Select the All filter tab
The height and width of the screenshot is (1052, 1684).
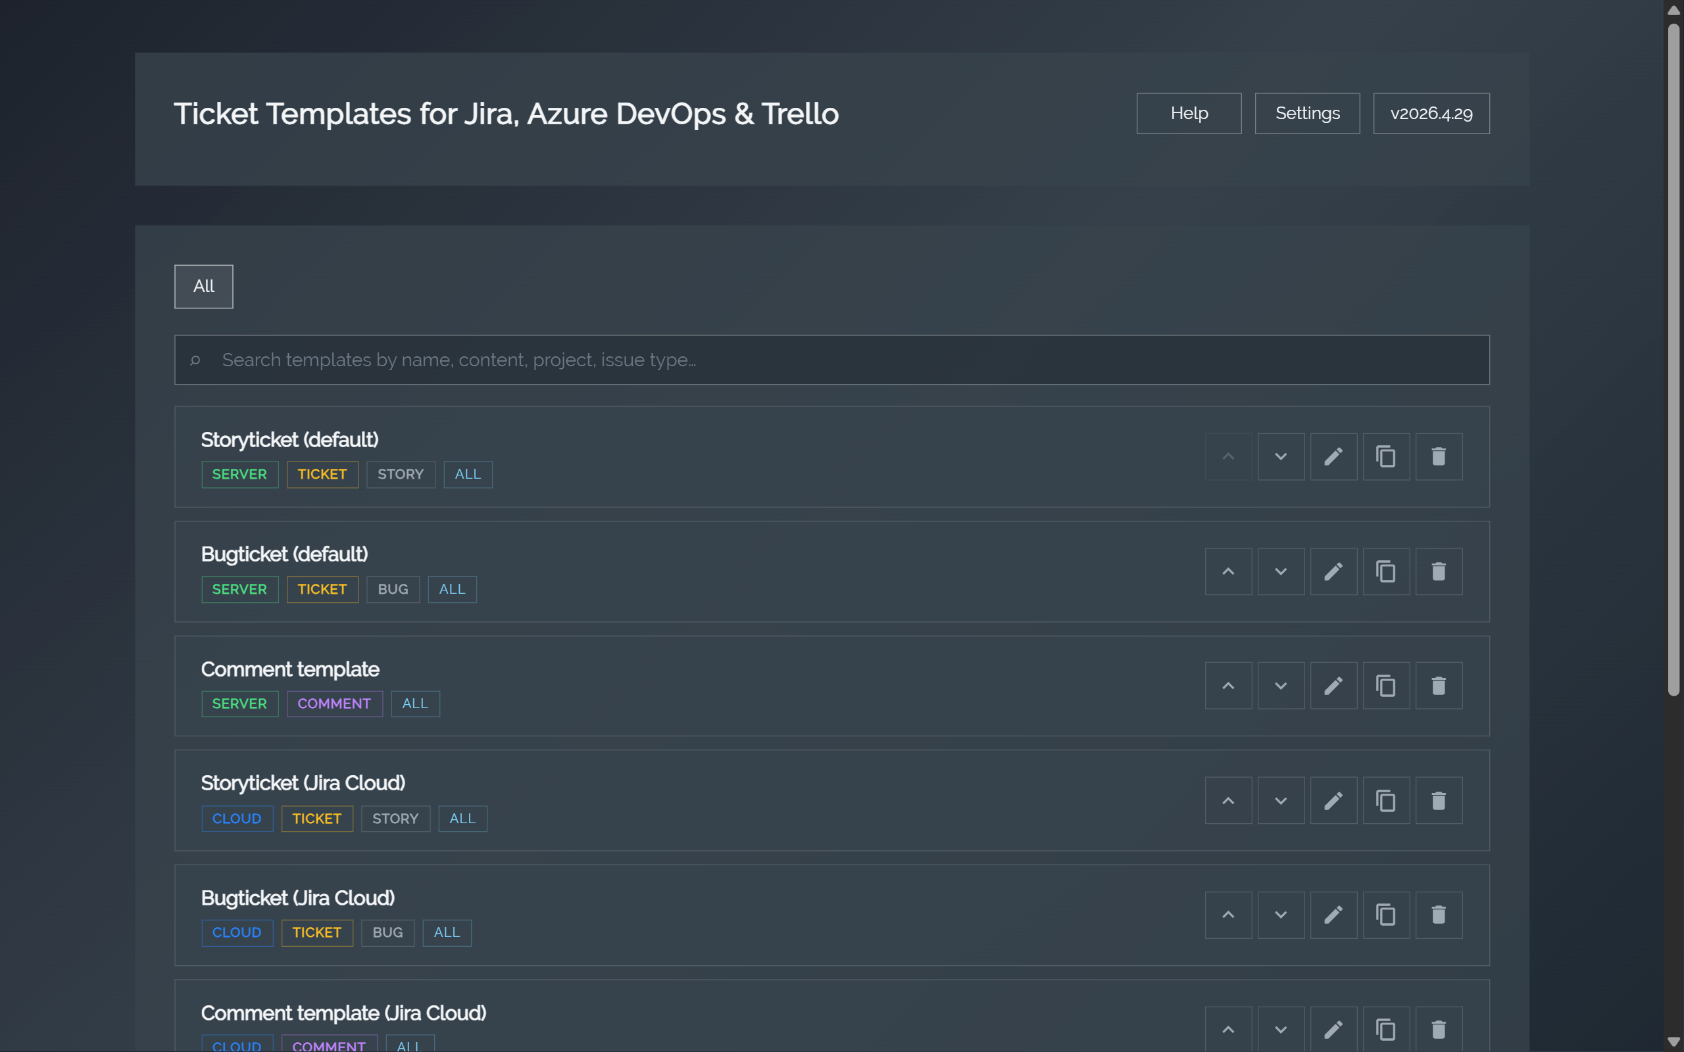tap(203, 286)
